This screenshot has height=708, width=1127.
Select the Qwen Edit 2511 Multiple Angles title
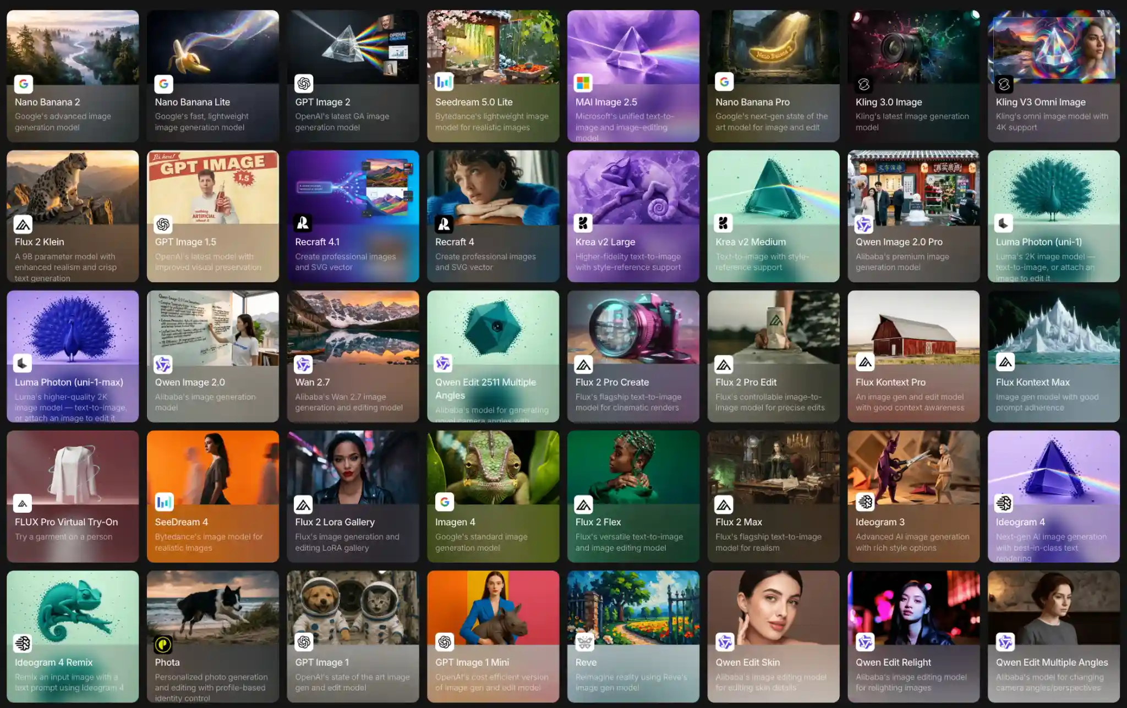click(485, 388)
